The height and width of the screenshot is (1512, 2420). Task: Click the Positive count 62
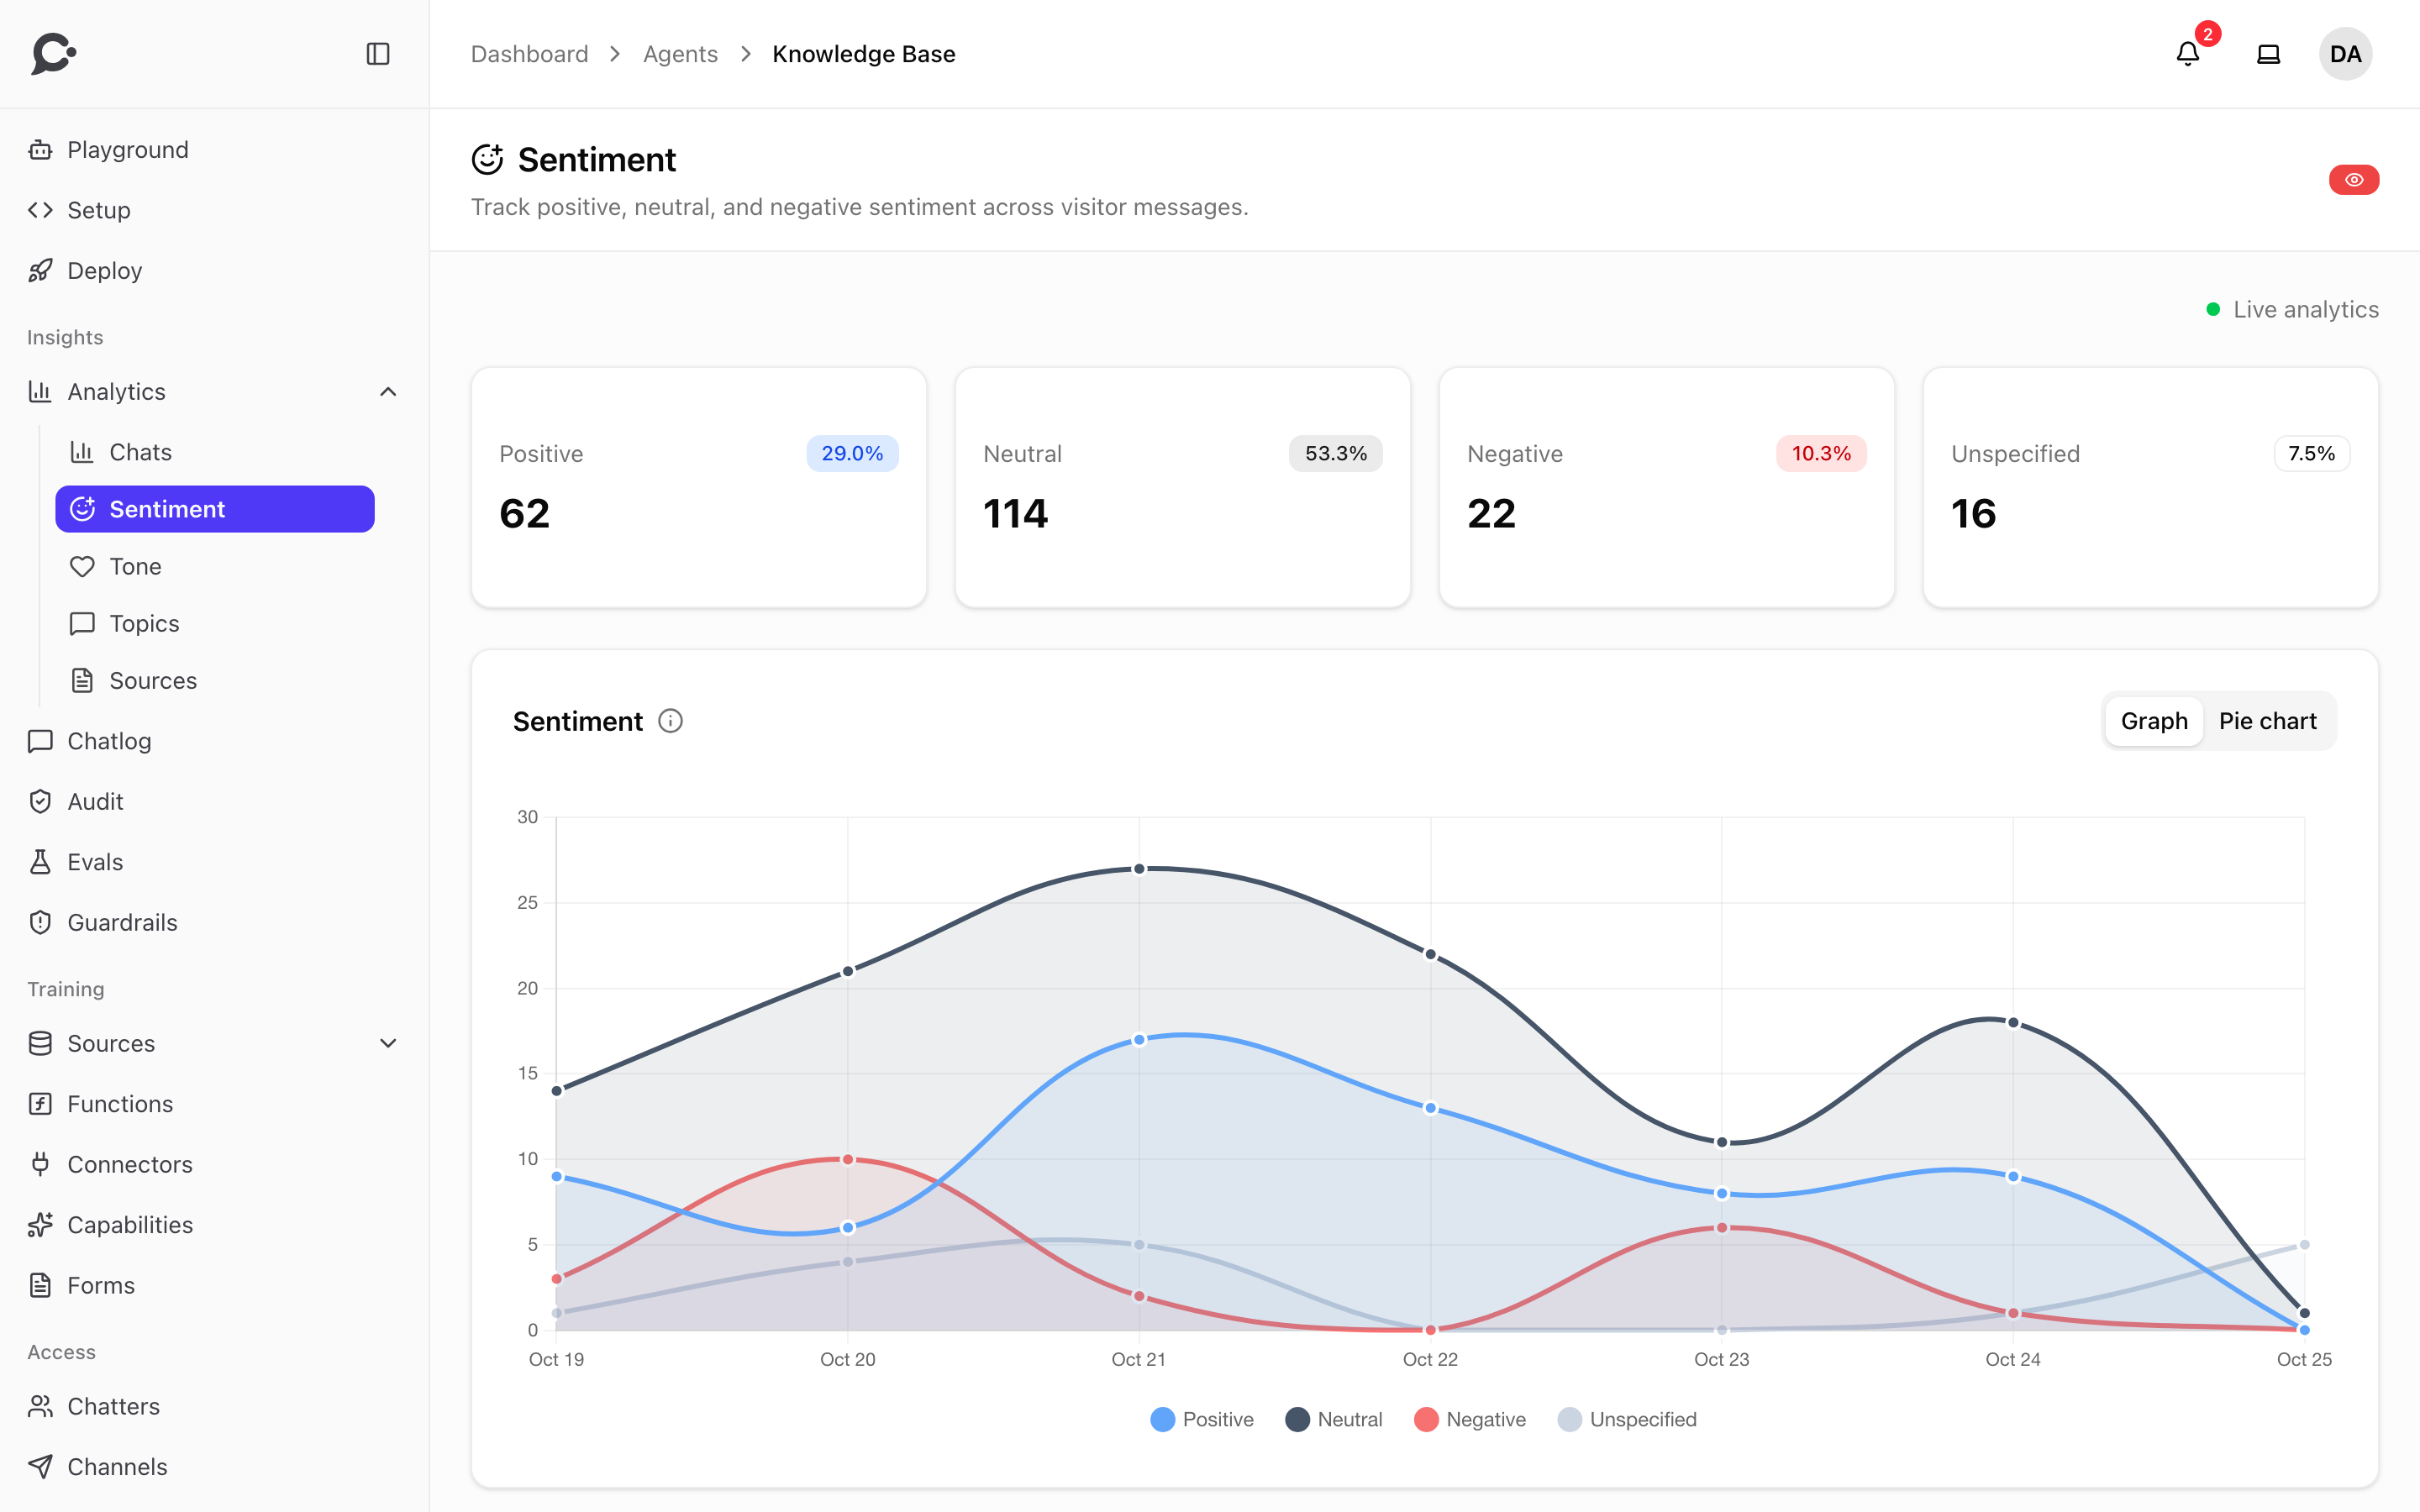point(525,513)
